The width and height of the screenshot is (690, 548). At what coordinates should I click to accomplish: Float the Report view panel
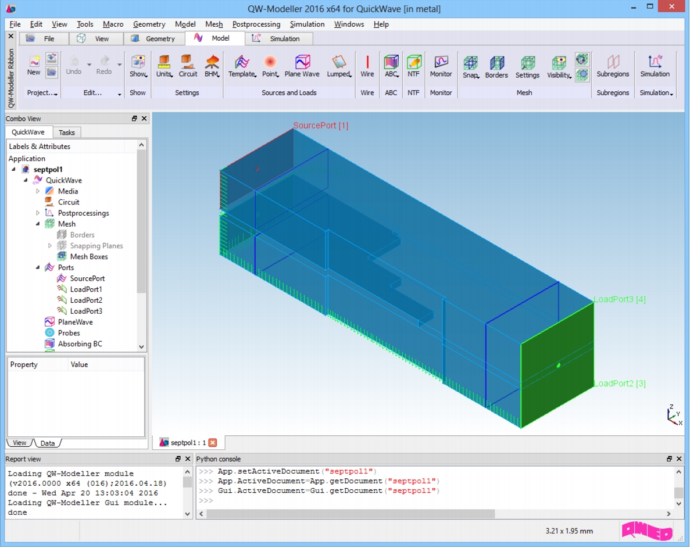[178, 459]
